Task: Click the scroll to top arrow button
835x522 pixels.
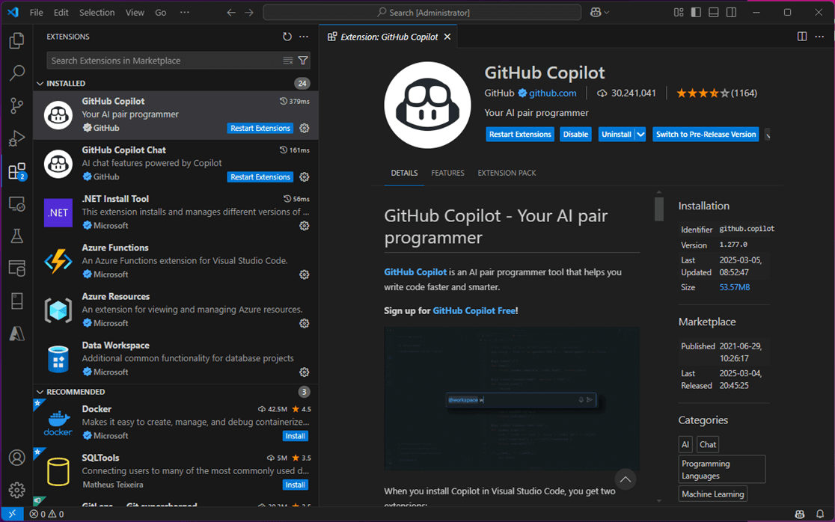Action: (x=626, y=479)
